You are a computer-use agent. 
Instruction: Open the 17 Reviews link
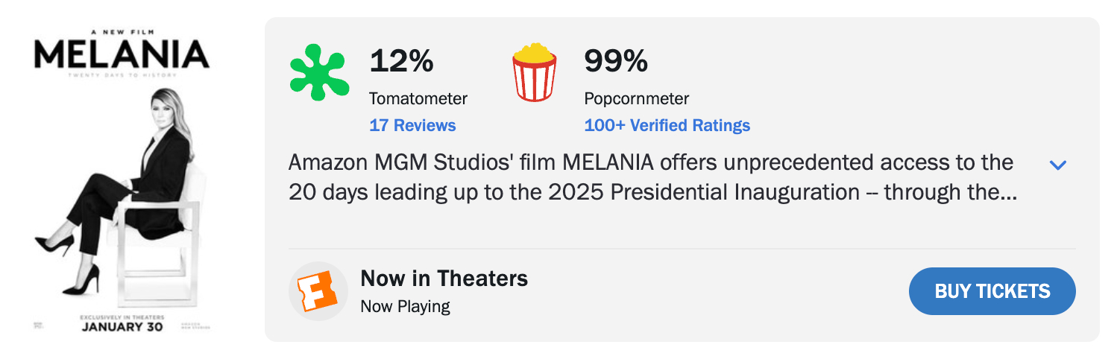(x=412, y=125)
